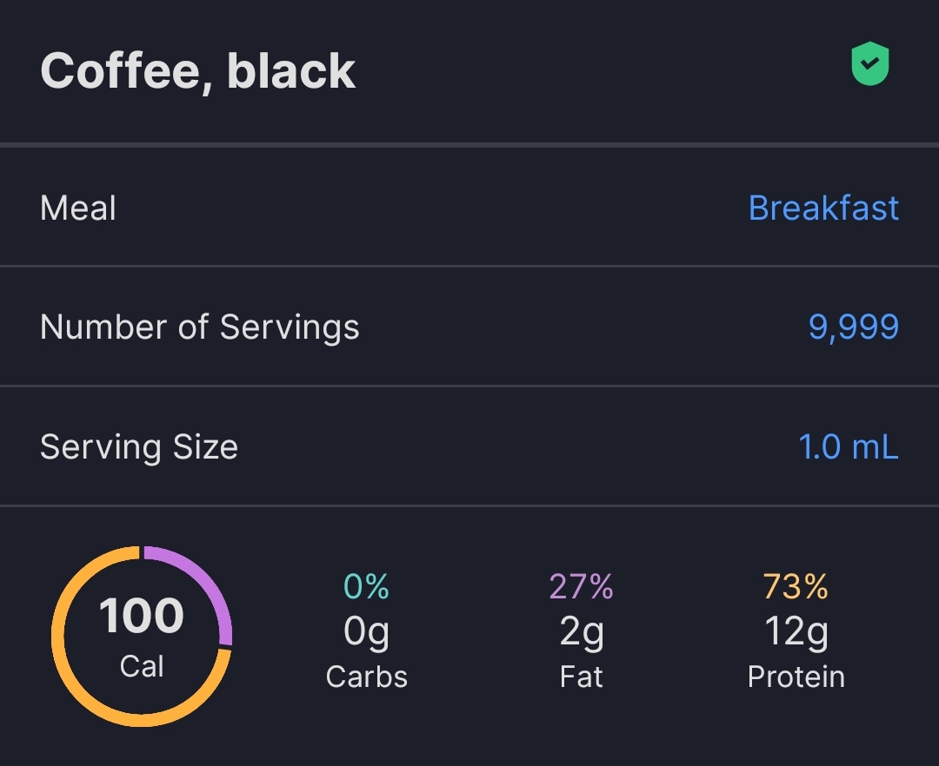
Task: Click the 73% protein percentage
Action: 796,587
